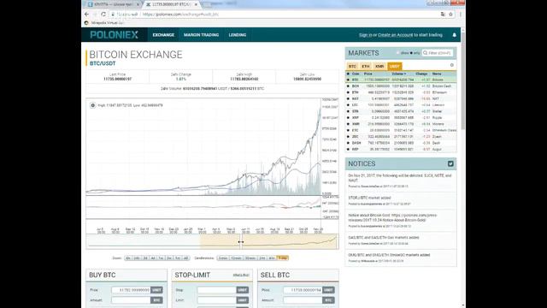Image resolution: width=547 pixels, height=308 pixels.
Task: Close the KRIPTA browser tab
Action: (138, 4)
